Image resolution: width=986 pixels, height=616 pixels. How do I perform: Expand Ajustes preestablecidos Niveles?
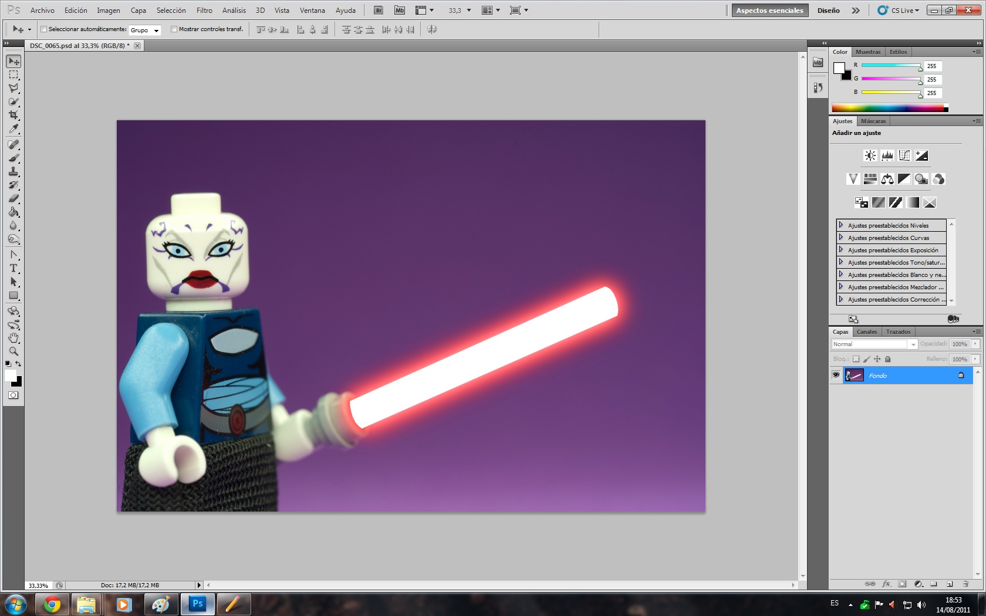[x=841, y=225]
